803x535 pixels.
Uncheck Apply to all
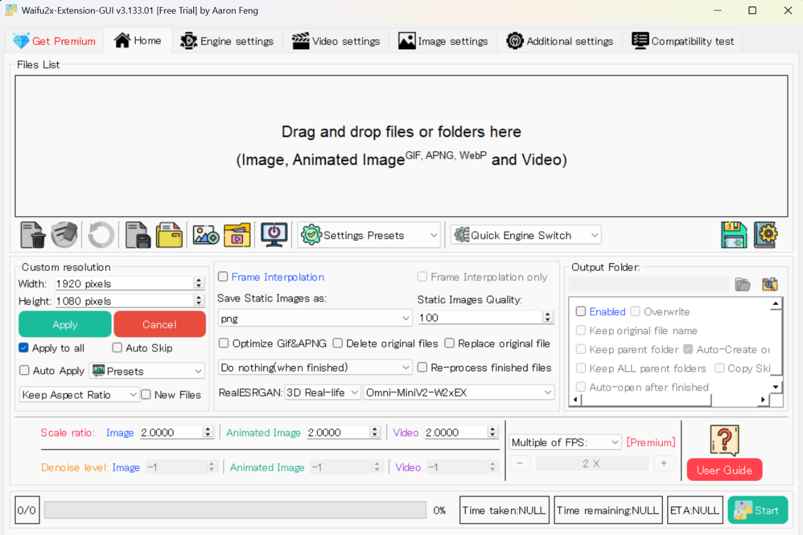click(x=24, y=347)
